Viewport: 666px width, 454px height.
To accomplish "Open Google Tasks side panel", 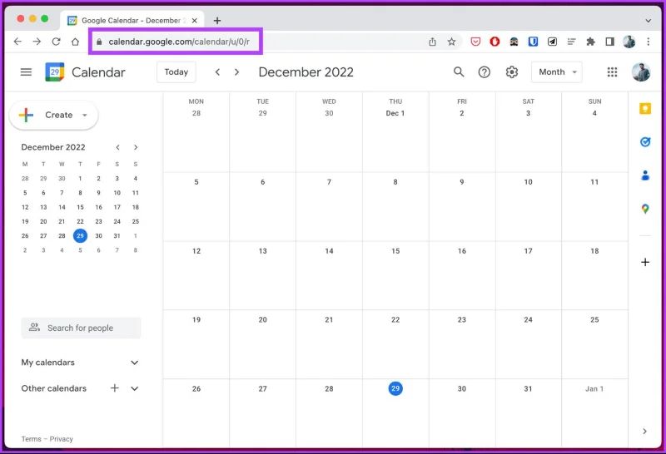I will (x=645, y=141).
